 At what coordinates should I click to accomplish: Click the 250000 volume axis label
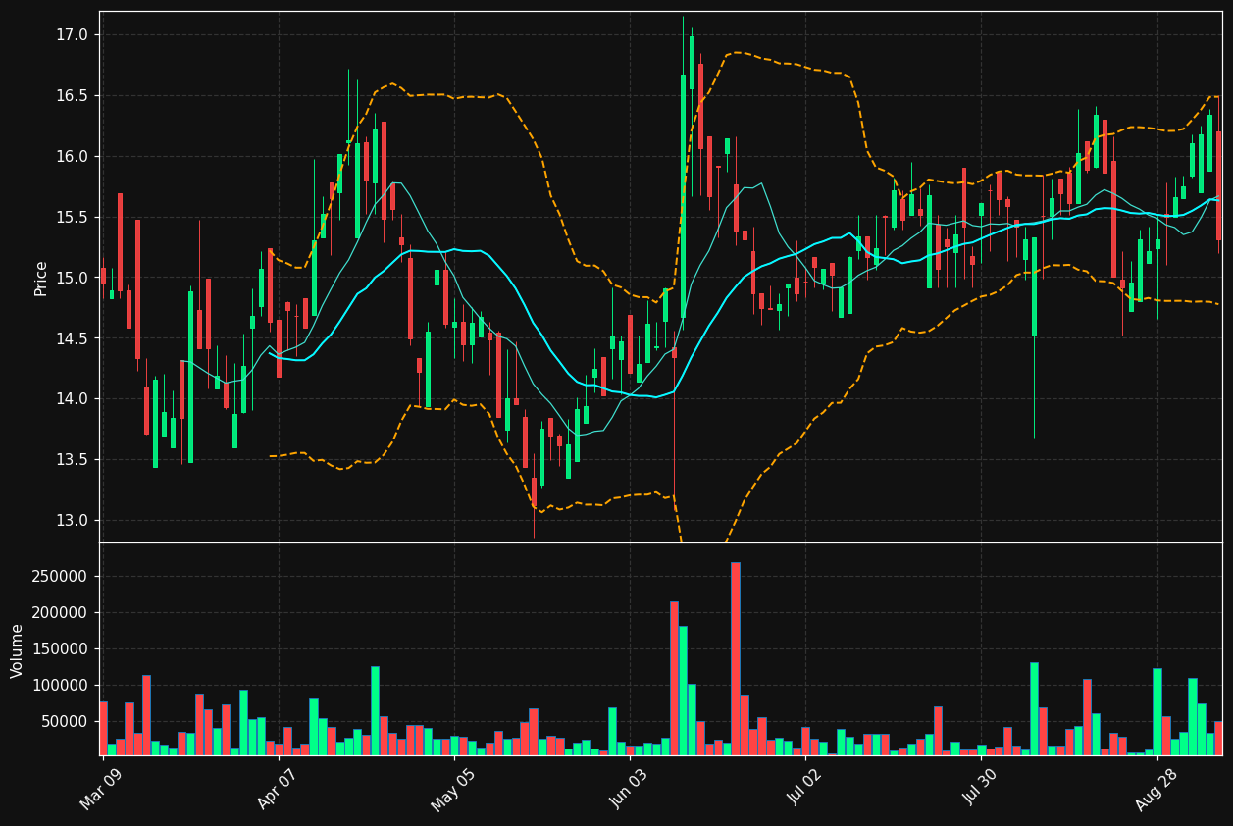coord(60,577)
